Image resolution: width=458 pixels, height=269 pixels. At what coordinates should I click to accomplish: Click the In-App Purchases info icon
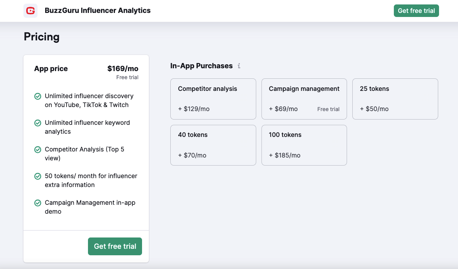[239, 66]
